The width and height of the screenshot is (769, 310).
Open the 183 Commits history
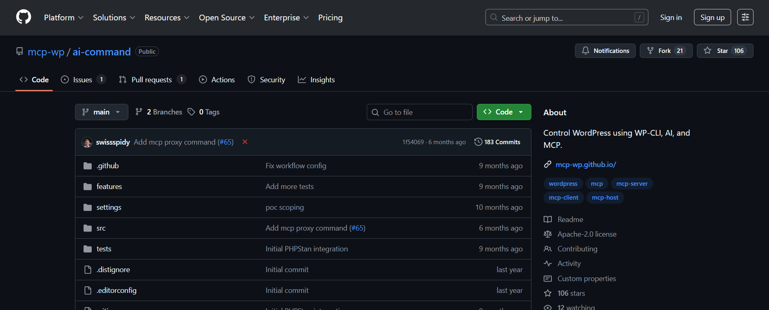[x=497, y=142]
